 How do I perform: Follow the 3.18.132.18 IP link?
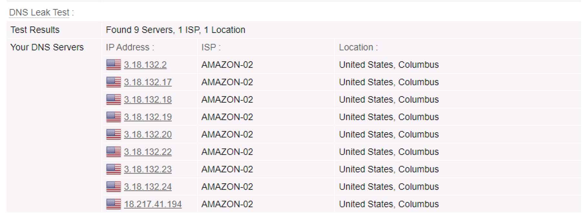coord(148,99)
